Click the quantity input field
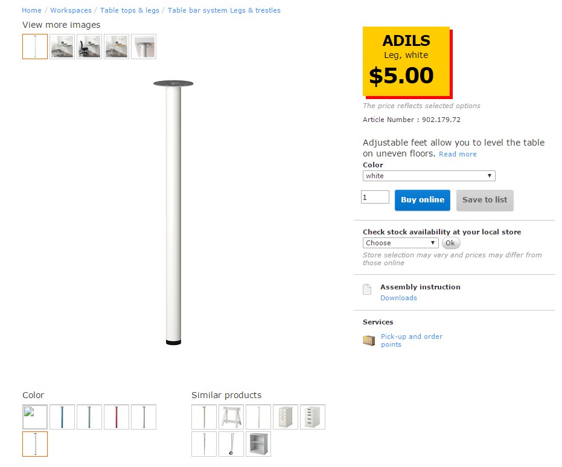Image resolution: width=562 pixels, height=467 pixels. click(x=375, y=198)
